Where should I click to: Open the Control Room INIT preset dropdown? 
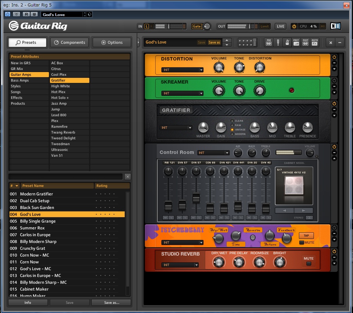click(x=213, y=153)
